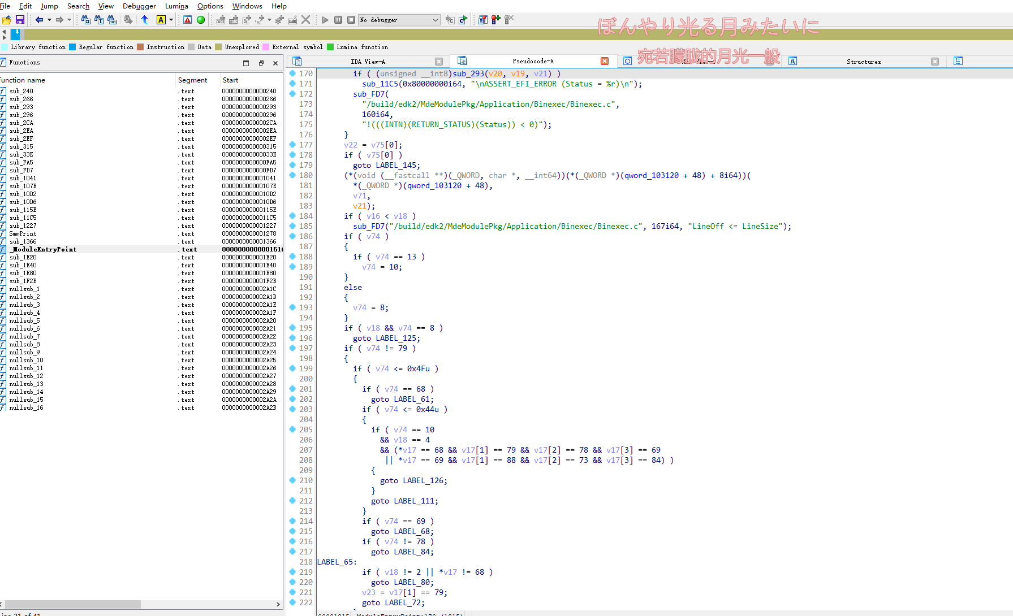Switch to the IDA View-A tab

(368, 62)
